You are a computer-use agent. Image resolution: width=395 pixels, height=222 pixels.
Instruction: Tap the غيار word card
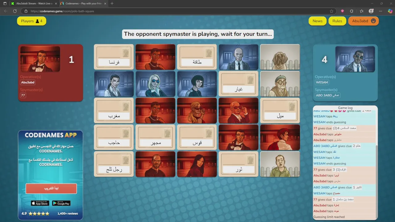point(239,84)
